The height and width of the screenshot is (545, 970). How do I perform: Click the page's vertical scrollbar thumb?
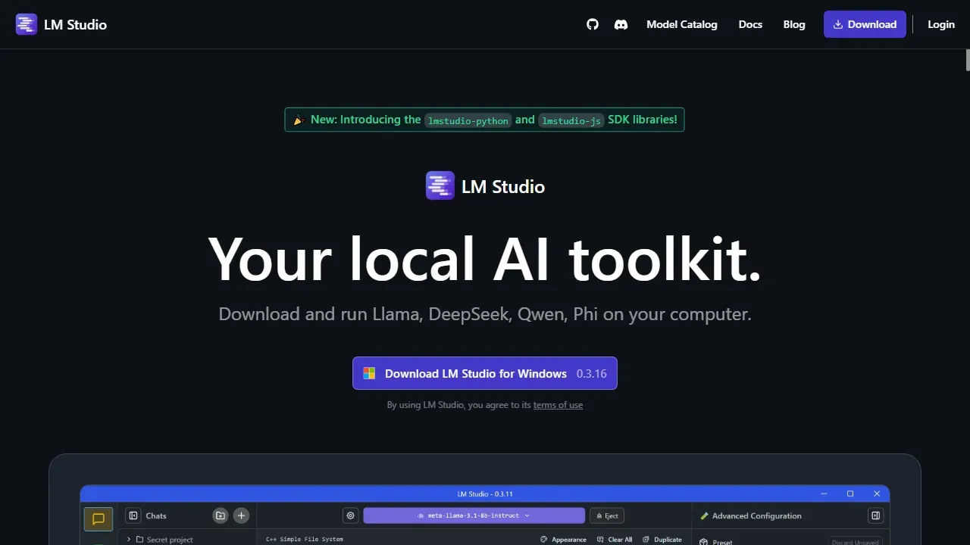(x=968, y=60)
